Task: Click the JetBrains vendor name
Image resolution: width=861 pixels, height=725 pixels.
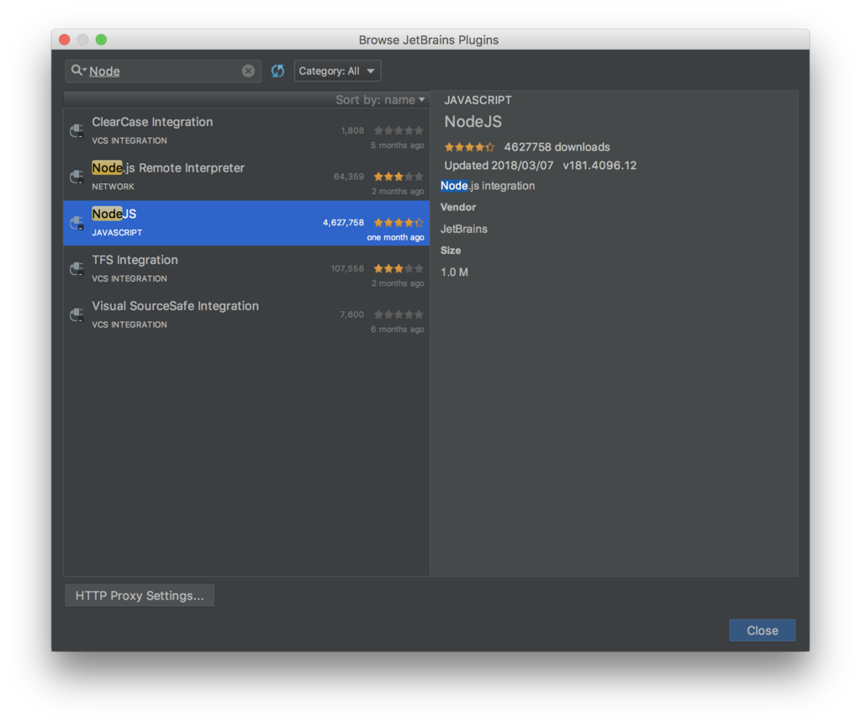Action: tap(464, 229)
